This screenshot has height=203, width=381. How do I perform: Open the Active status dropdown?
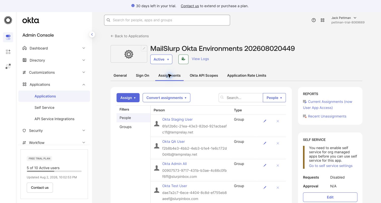click(x=161, y=59)
